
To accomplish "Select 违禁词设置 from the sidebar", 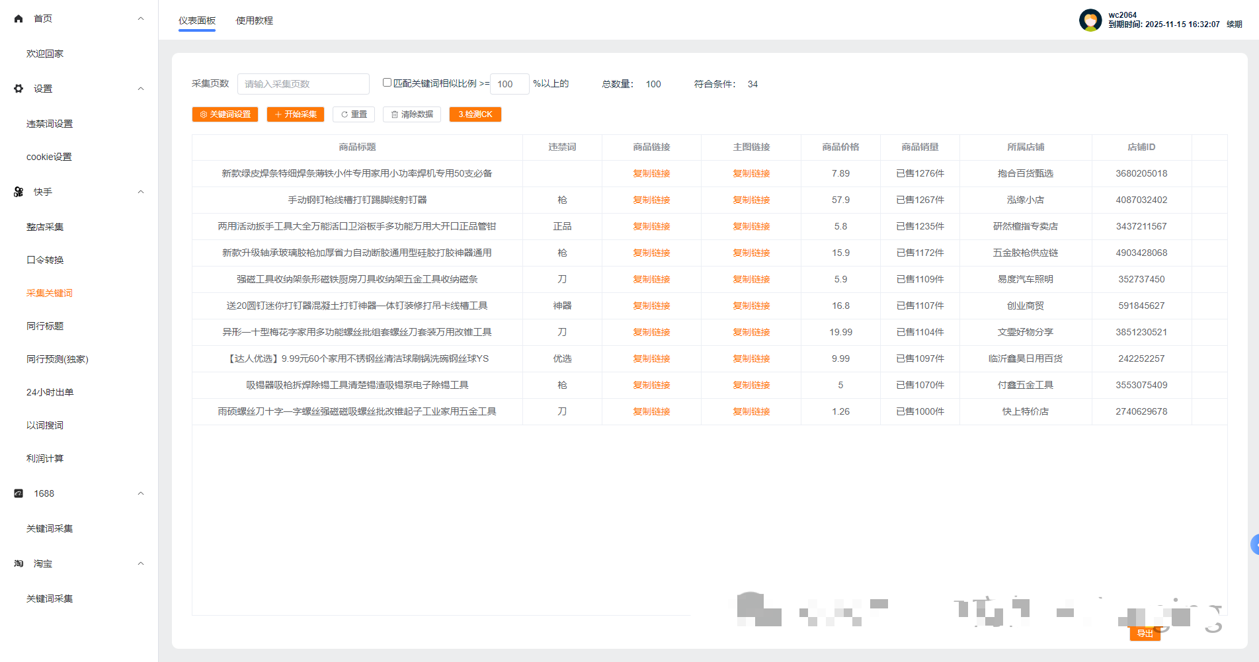I will coord(50,124).
